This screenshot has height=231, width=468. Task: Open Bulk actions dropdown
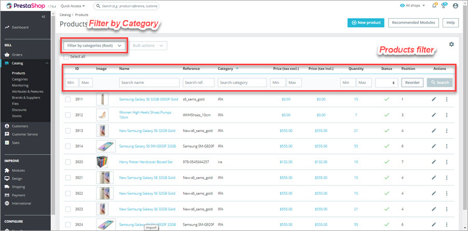148,46
